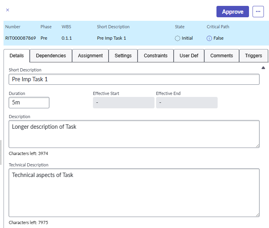The width and height of the screenshot is (269, 228).
Task: Open the Assignment tab
Action: click(90, 56)
